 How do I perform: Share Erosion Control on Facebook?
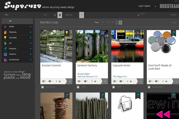[56, 81]
